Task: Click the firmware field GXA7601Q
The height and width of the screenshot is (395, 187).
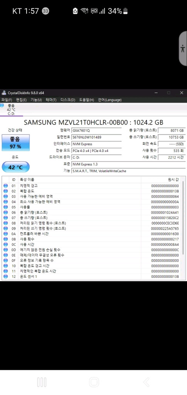Action: point(96,130)
